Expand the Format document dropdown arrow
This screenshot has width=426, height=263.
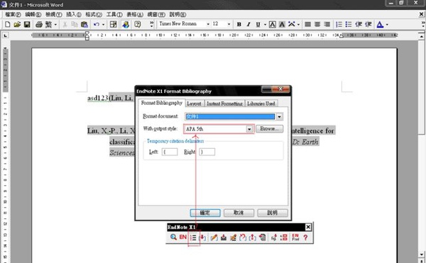click(279, 116)
